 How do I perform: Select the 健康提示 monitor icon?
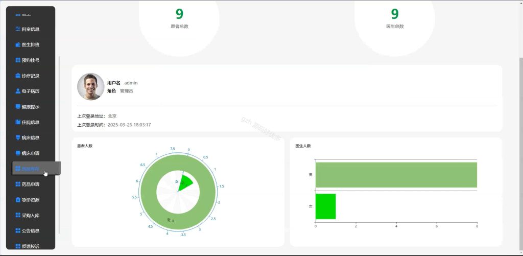click(x=18, y=106)
